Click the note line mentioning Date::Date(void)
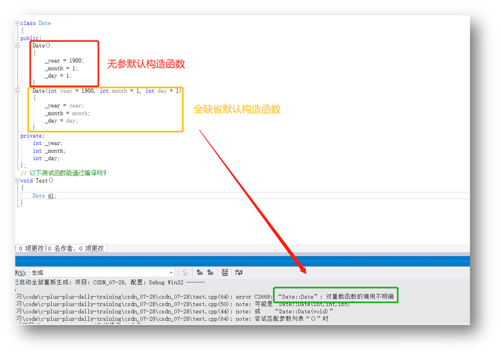This screenshot has width=501, height=356. [174, 311]
